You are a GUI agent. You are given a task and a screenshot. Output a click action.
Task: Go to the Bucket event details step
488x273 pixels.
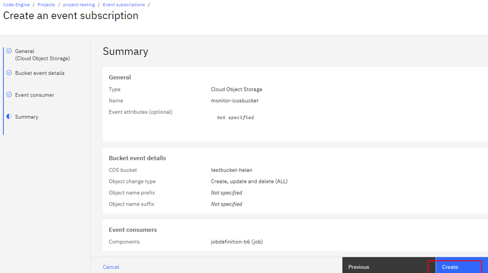(x=39, y=73)
